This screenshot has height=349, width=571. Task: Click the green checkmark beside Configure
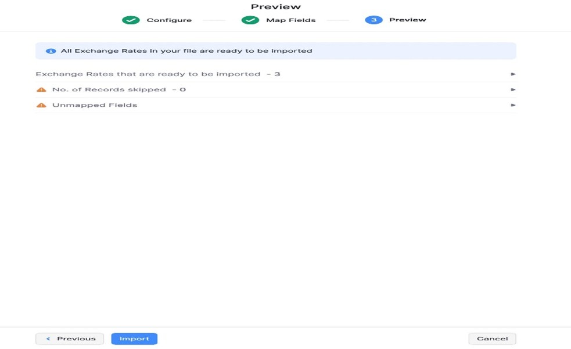[x=131, y=20]
